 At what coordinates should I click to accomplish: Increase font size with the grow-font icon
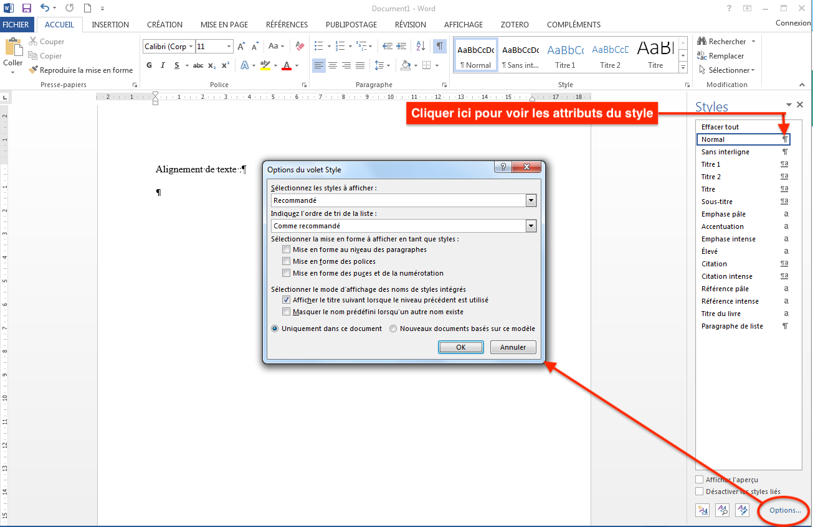pos(242,47)
